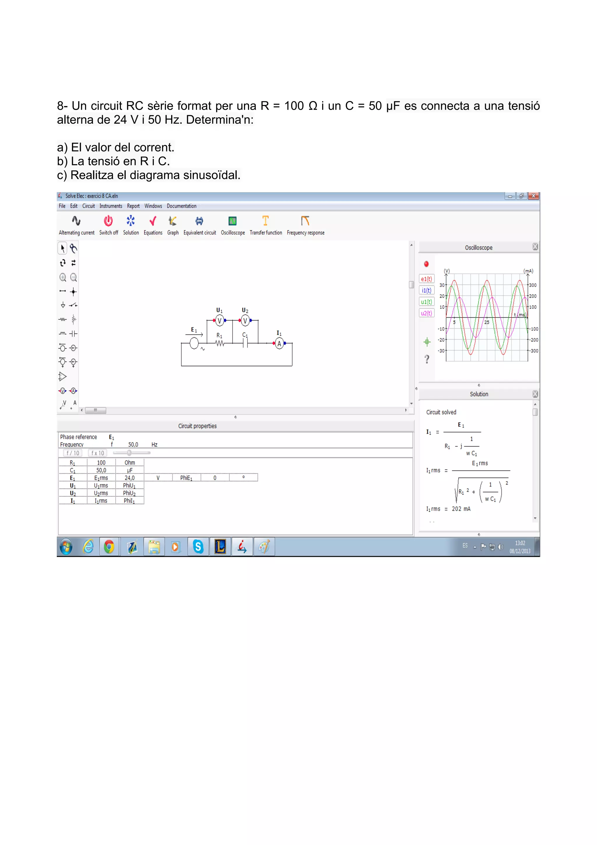Screen dimensions: 597x845
Task: Zoom out on the circuit canvas
Action: [73, 277]
